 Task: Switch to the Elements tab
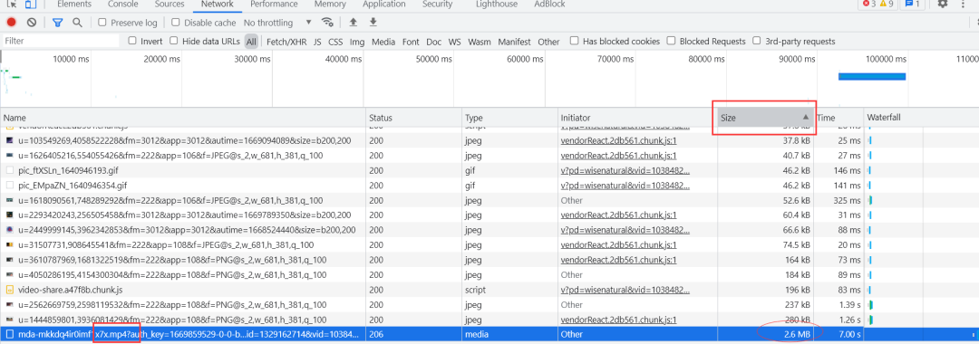tap(74, 5)
